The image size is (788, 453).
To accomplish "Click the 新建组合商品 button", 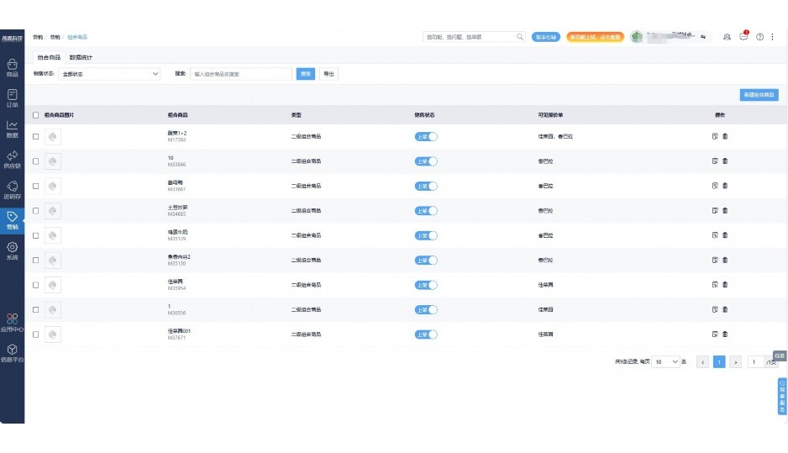I will pyautogui.click(x=759, y=95).
